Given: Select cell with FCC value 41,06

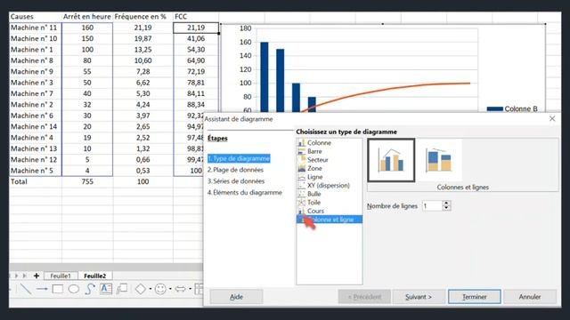Looking at the screenshot, I should [x=196, y=38].
